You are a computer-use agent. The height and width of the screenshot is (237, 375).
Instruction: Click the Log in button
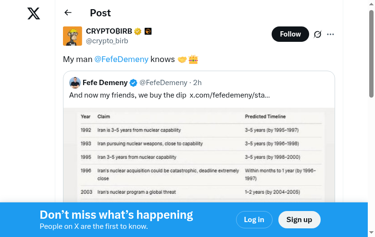pos(254,220)
